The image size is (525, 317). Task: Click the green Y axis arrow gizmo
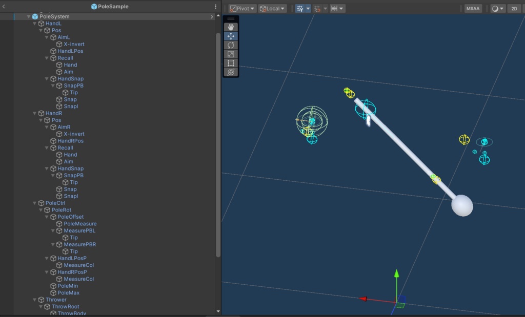[396, 273]
